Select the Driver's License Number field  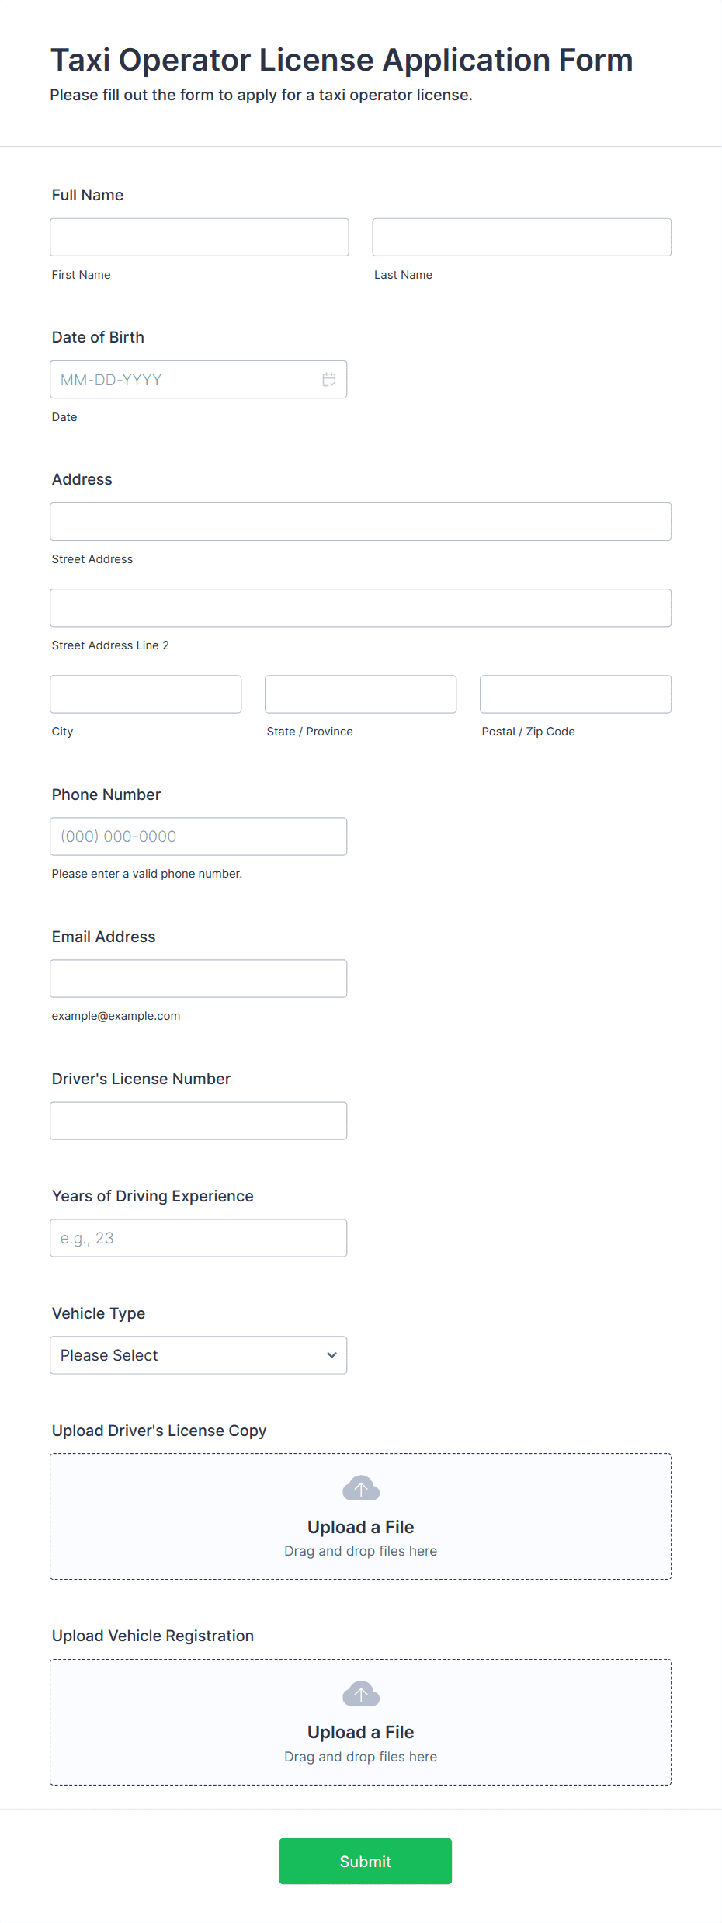click(x=199, y=1121)
